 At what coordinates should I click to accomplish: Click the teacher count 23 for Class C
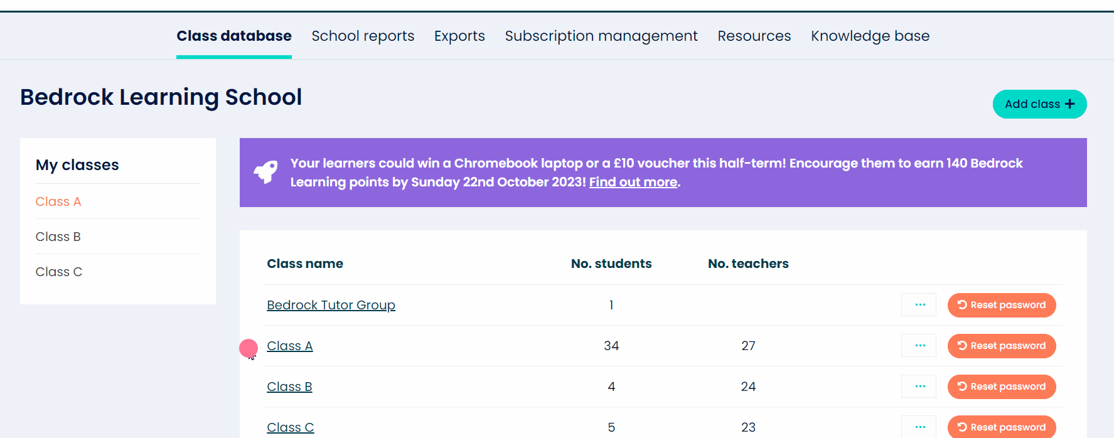pyautogui.click(x=748, y=427)
